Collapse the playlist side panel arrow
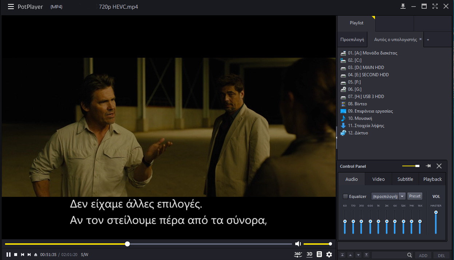Image resolution: width=454 pixels, height=260 pixels. (x=337, y=137)
